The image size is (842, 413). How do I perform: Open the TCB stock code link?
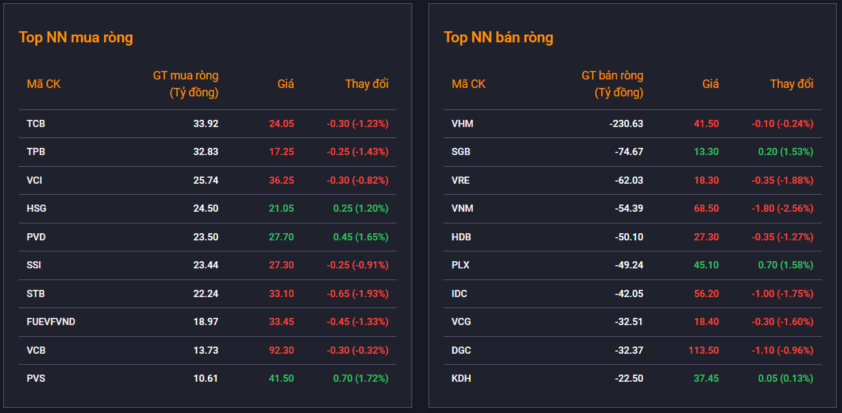(36, 124)
